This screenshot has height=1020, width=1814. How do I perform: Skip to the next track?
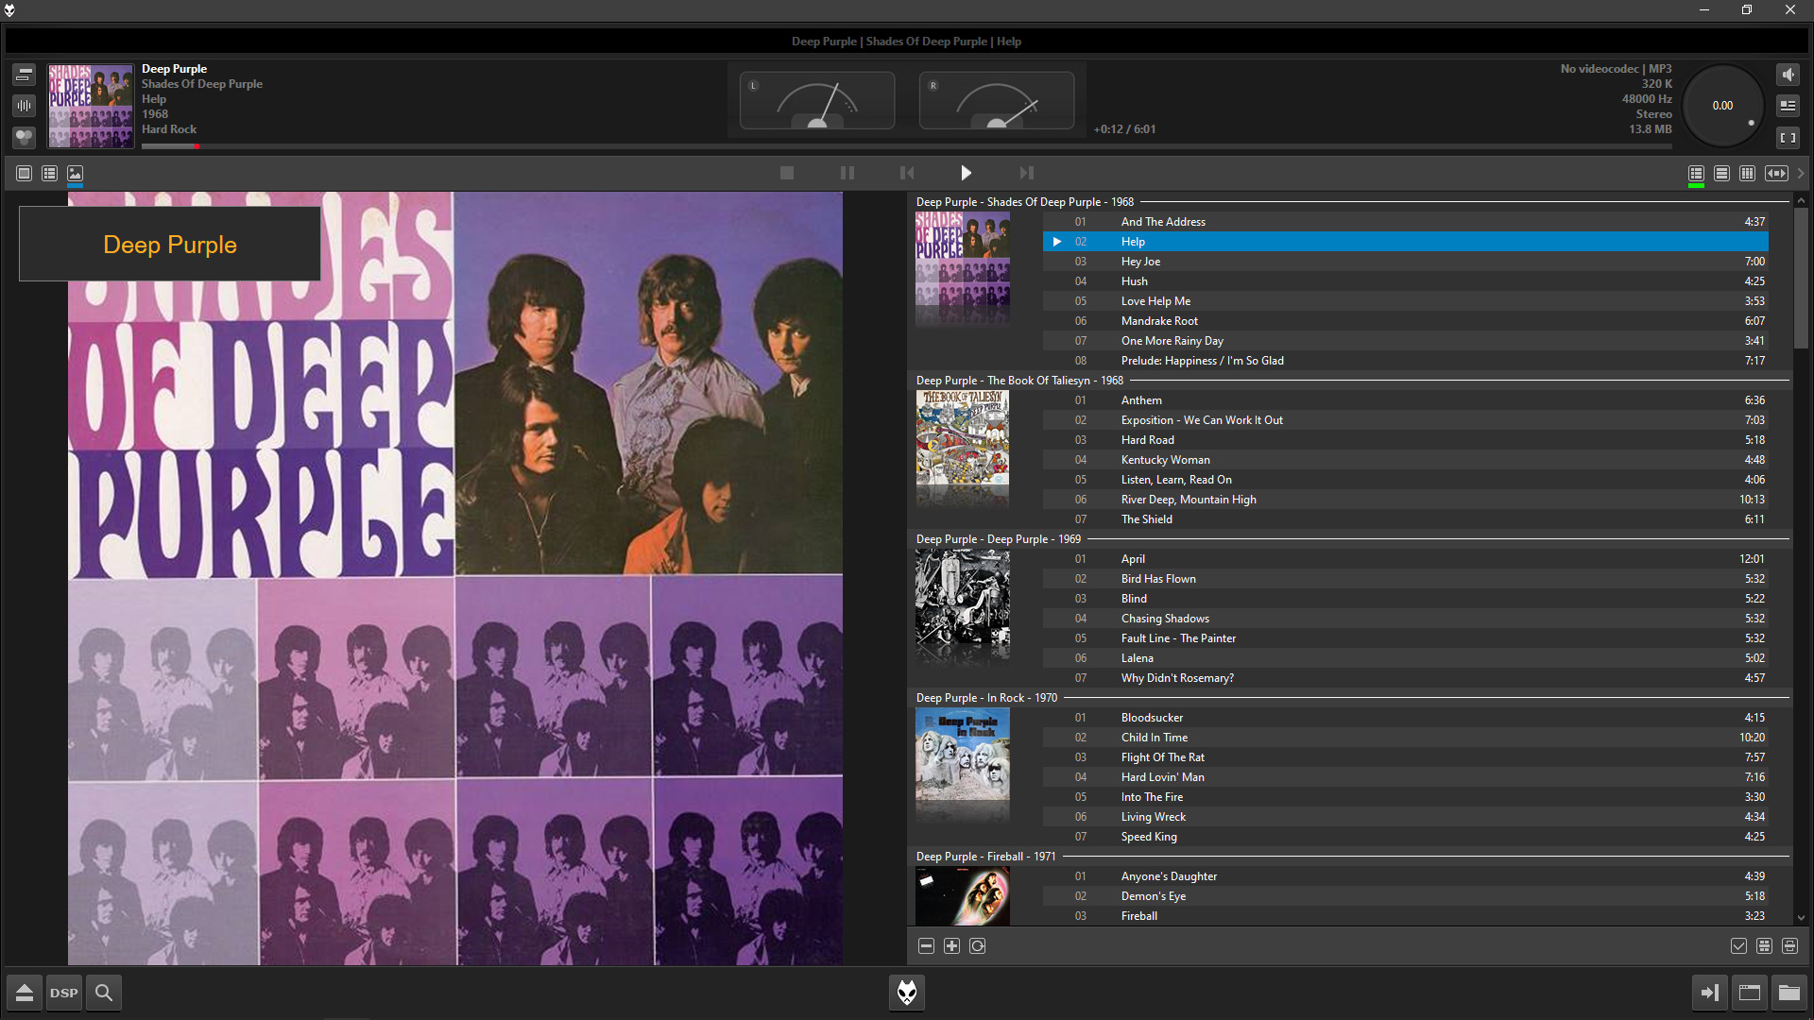pyautogui.click(x=1026, y=173)
